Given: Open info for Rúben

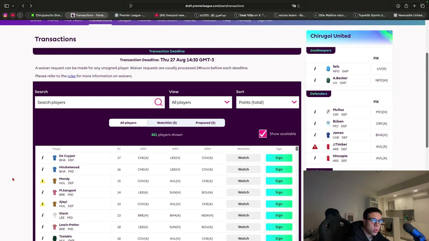Looking at the screenshot, I should tap(315, 123).
